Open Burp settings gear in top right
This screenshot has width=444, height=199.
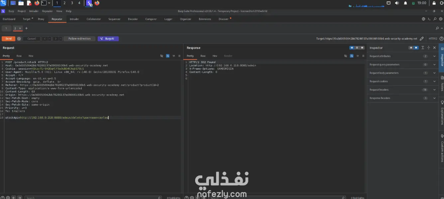440,19
